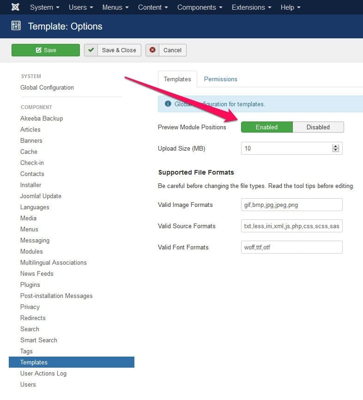Select Languages in the sidebar
Image resolution: width=363 pixels, height=400 pixels.
pos(35,207)
